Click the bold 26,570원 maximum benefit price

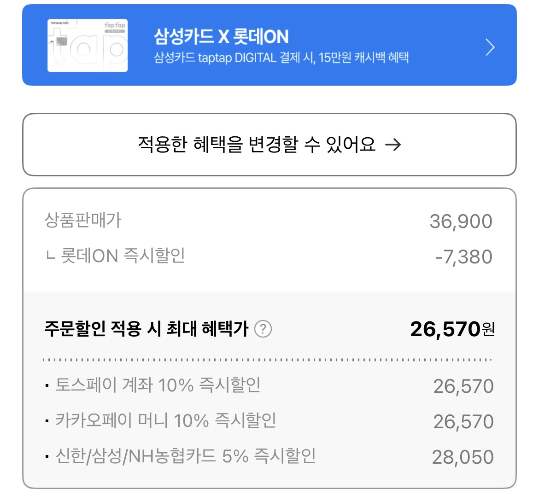click(452, 329)
